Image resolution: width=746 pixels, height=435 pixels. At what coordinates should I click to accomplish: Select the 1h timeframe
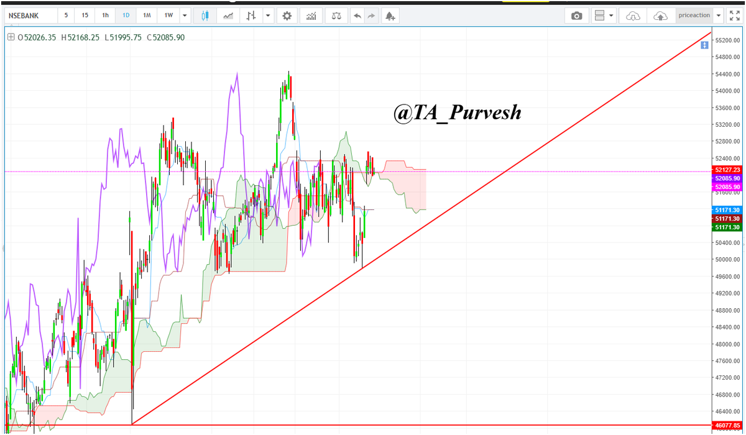click(x=106, y=16)
